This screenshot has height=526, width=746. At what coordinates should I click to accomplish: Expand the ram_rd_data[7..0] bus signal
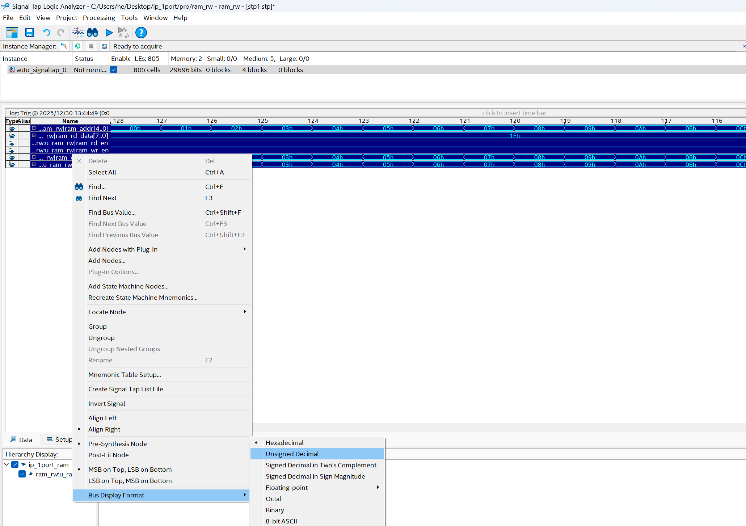click(x=34, y=135)
